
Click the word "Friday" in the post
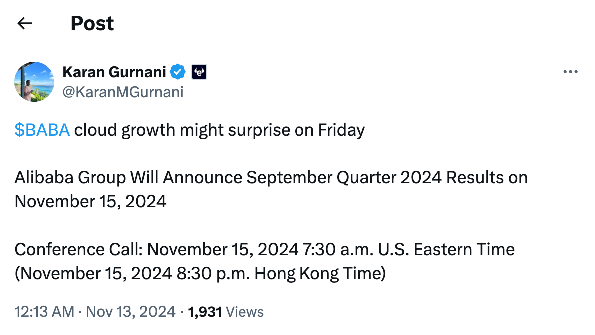tap(342, 130)
